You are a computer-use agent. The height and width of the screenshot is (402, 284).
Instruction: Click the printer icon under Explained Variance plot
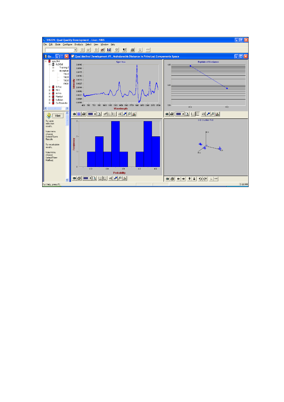point(172,114)
